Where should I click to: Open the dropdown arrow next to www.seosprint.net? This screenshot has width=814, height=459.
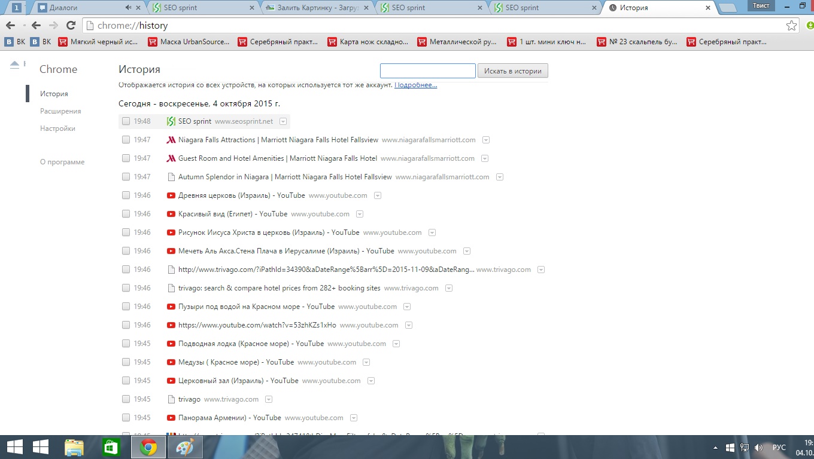pyautogui.click(x=283, y=121)
